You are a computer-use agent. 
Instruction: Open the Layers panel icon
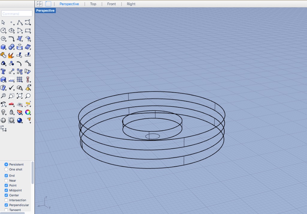(19, 112)
